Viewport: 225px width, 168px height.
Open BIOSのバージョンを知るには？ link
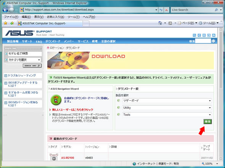[x=23, y=104]
